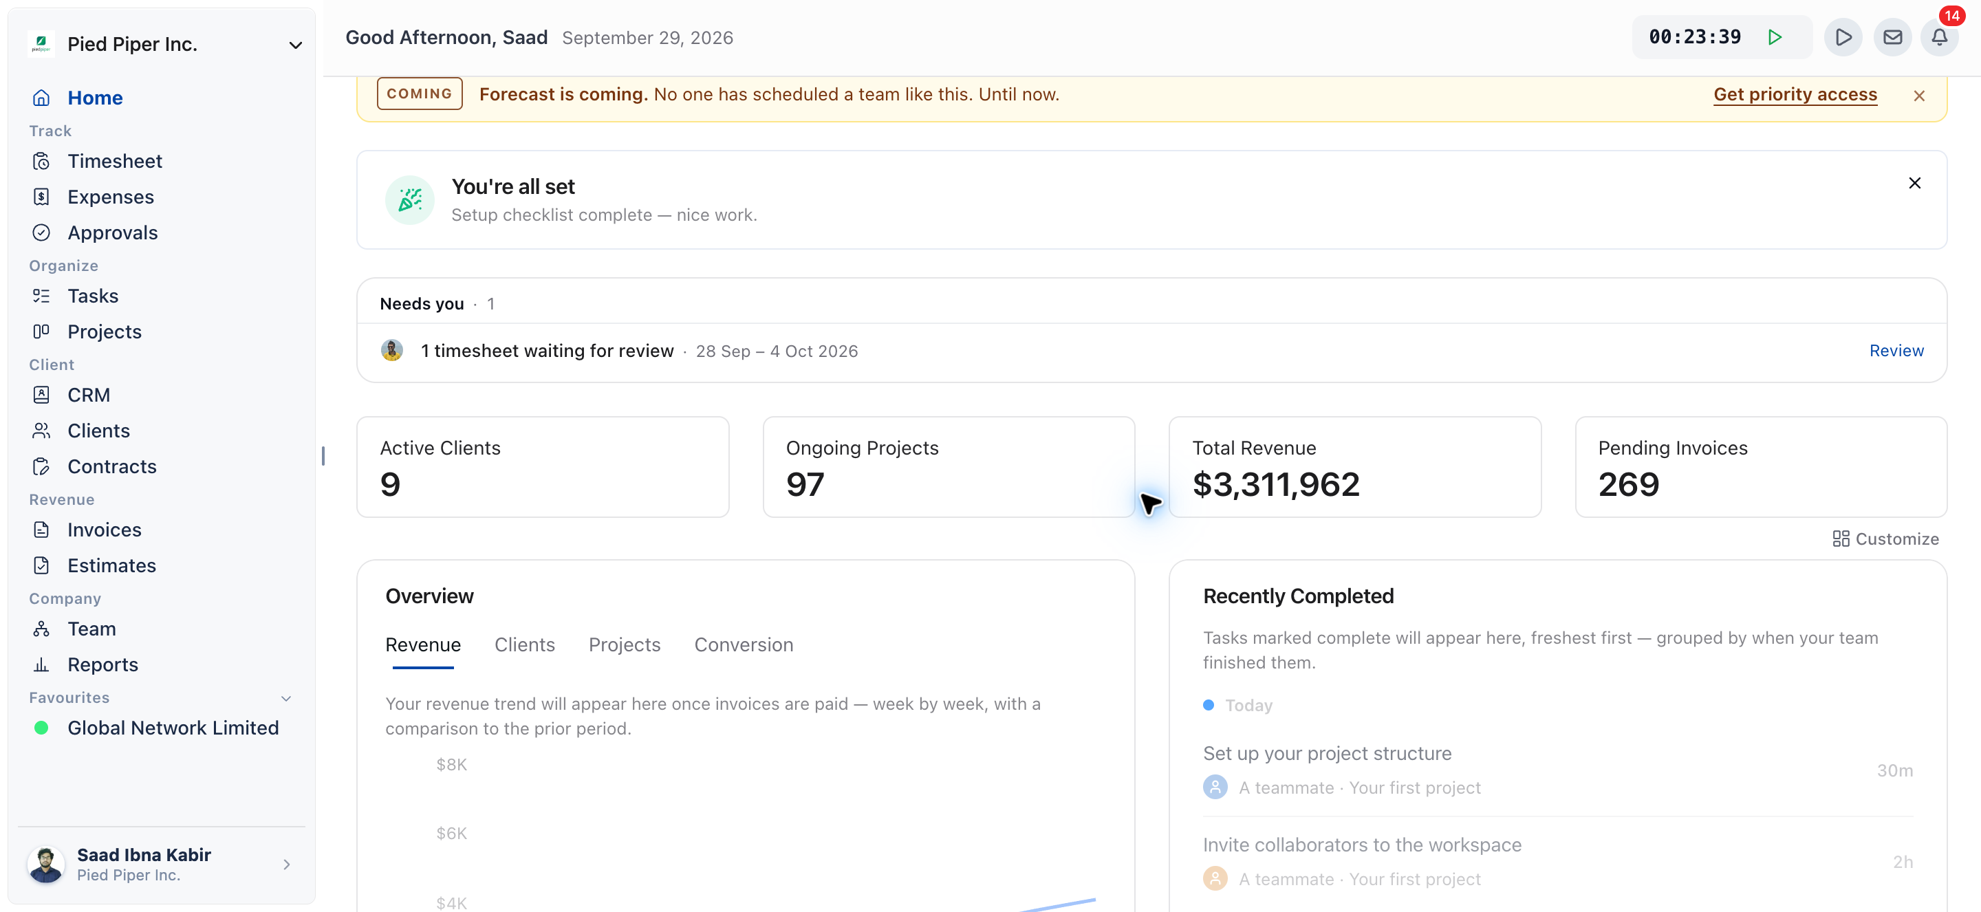Go to Invoices
Screen dimensions: 1981x912
click(x=104, y=530)
